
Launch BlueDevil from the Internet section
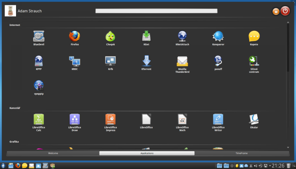click(x=39, y=38)
